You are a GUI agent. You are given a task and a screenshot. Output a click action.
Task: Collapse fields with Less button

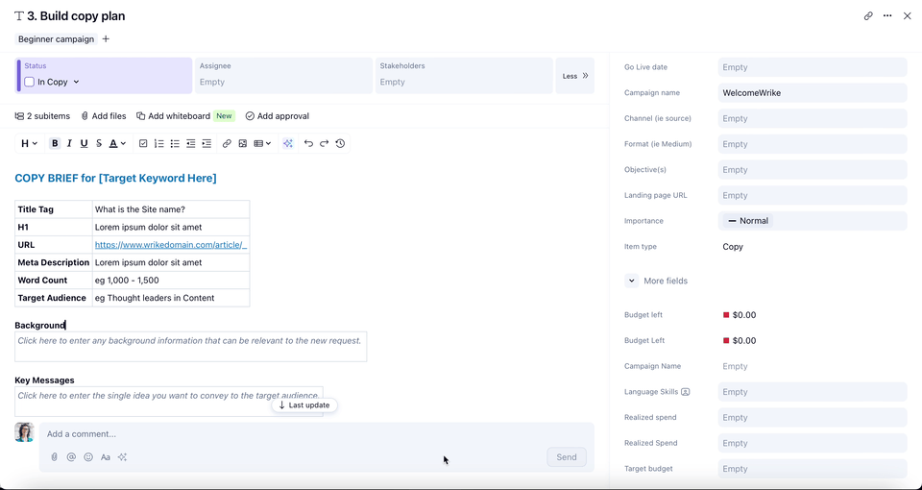pos(575,75)
